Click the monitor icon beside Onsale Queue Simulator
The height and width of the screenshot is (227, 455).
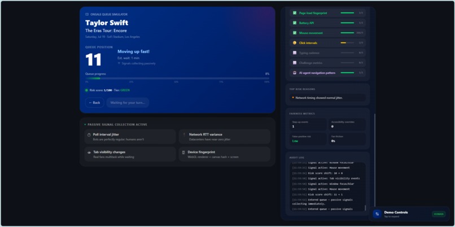pyautogui.click(x=87, y=14)
